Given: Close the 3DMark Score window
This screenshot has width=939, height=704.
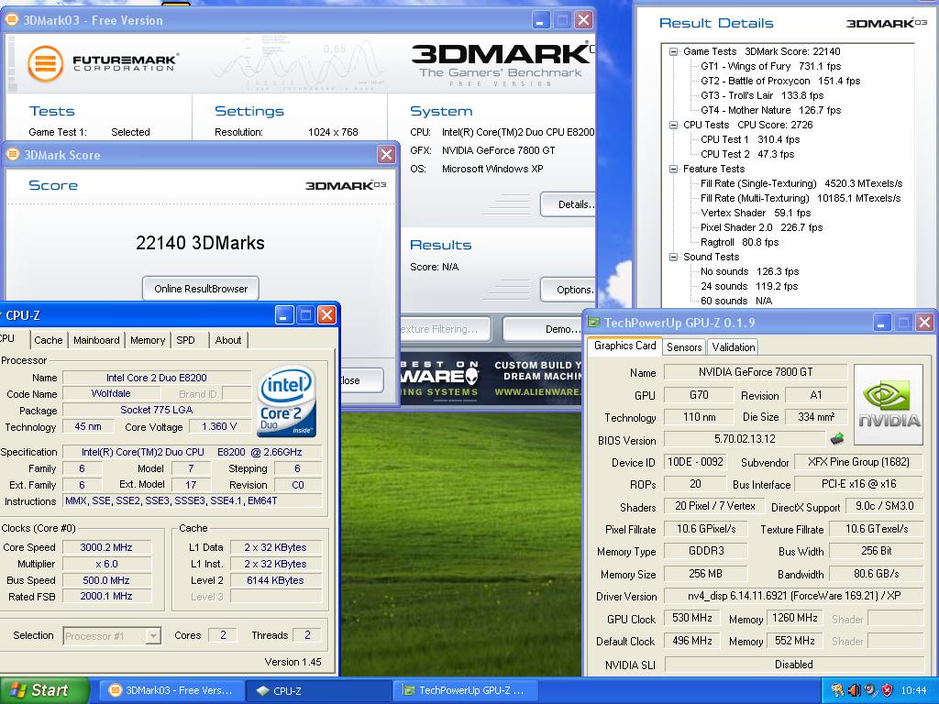Looking at the screenshot, I should [386, 154].
